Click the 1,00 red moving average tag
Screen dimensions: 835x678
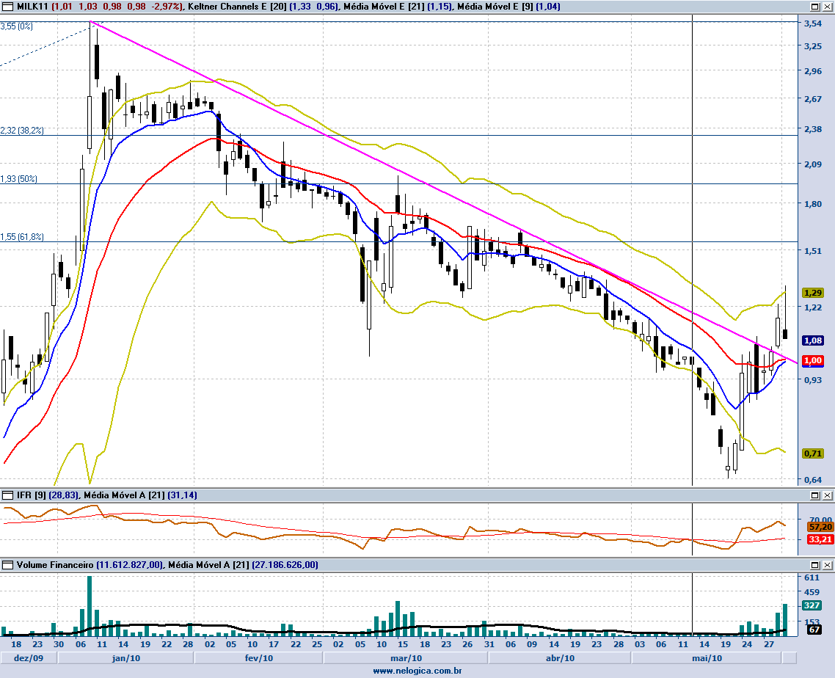813,360
